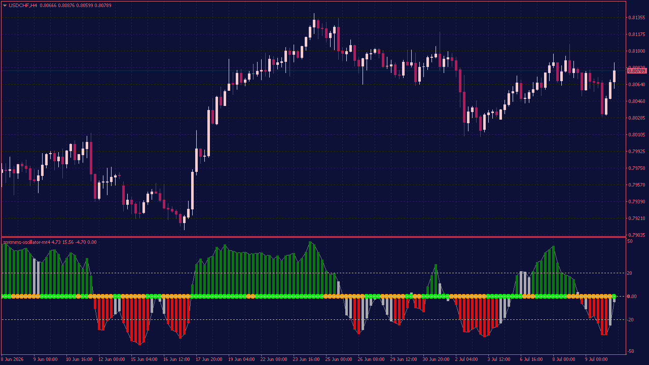Click the divider between chart and oscillator panel
The width and height of the screenshot is (649, 365).
313,237
